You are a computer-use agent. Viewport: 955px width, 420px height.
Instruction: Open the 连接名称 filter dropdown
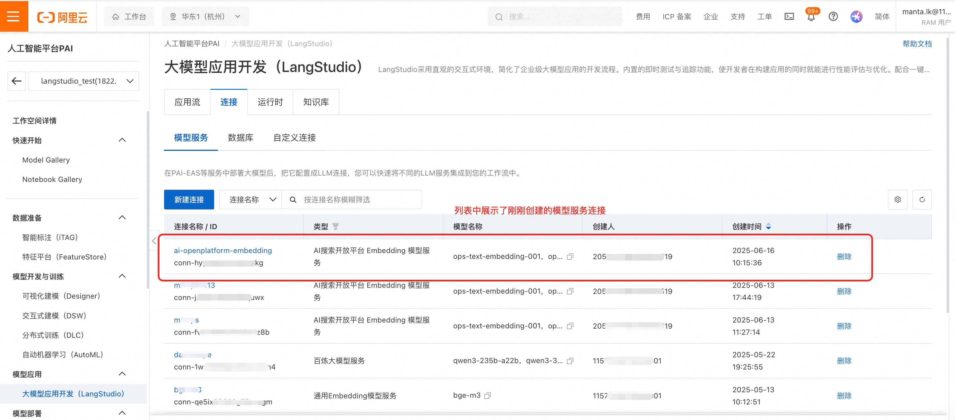tap(251, 200)
